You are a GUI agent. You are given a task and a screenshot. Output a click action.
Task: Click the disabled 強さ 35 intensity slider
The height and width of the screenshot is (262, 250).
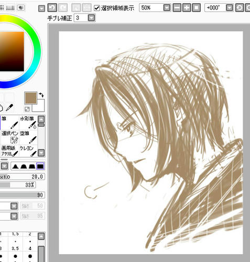(x=32, y=216)
